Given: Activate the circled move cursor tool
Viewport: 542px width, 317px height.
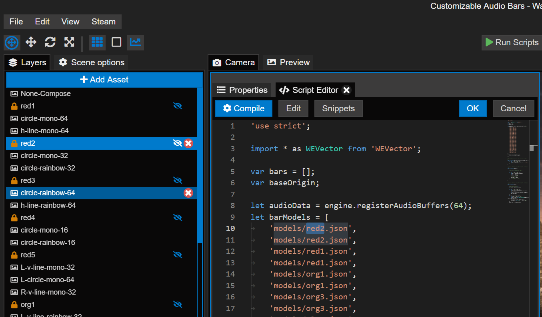Looking at the screenshot, I should (12, 42).
